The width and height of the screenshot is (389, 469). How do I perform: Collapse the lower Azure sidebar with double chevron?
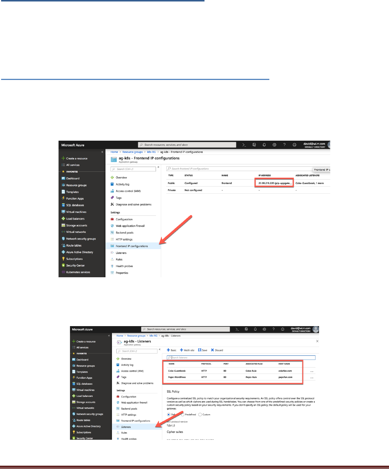[109, 335]
